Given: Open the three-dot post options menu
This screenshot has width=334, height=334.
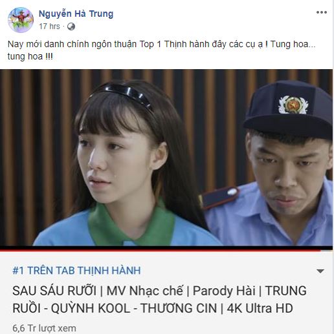Looking at the screenshot, I should 322,12.
